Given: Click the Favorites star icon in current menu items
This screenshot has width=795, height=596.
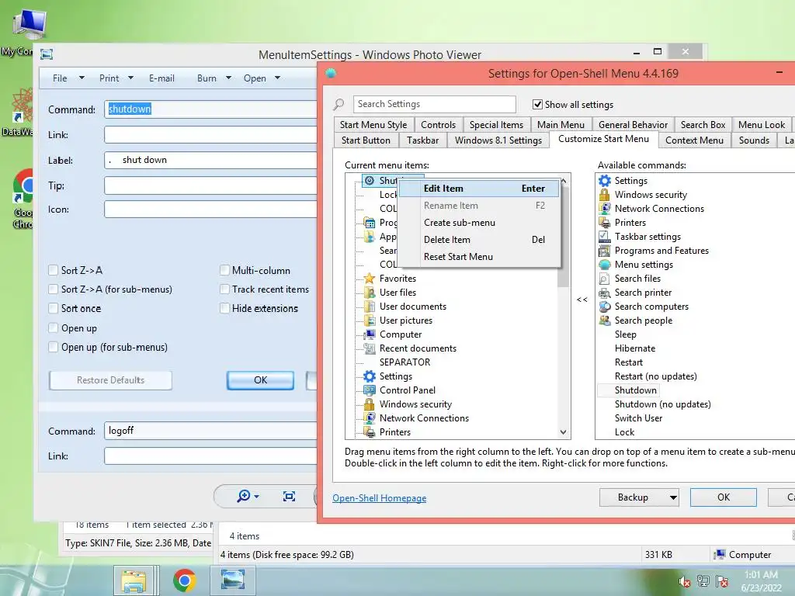Looking at the screenshot, I should 370,279.
